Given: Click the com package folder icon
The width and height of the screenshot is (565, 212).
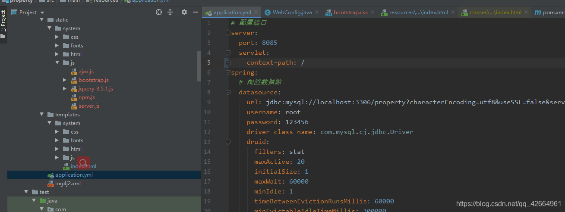Looking at the screenshot, I should (50, 209).
